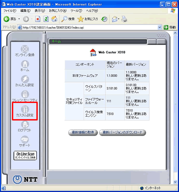Open サポート in the sidebar

click(25, 141)
